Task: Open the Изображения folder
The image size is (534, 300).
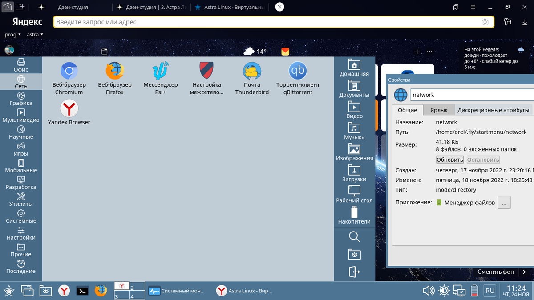Action: [354, 152]
